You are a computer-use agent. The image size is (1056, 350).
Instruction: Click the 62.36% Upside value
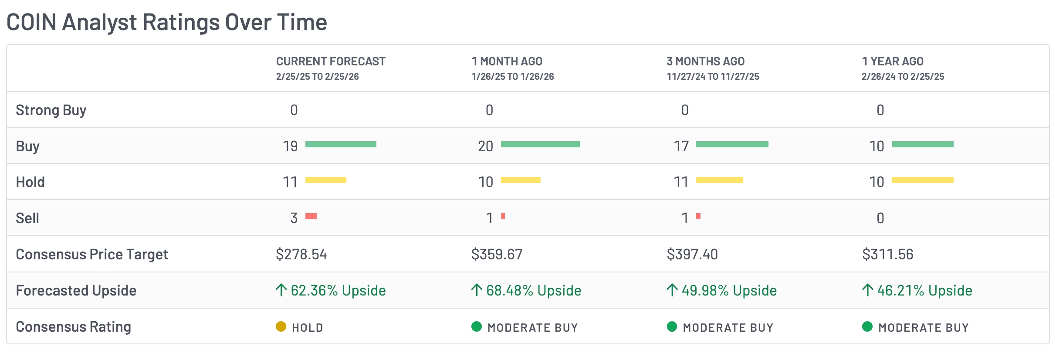338,291
